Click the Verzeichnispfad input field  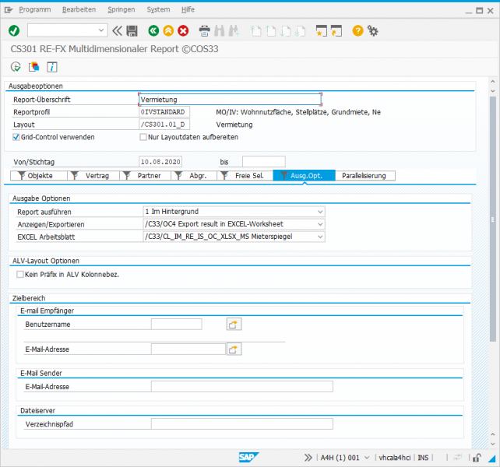pos(241,424)
